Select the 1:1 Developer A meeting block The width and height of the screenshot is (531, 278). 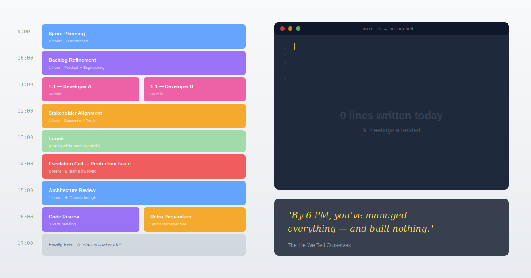[x=90, y=89]
